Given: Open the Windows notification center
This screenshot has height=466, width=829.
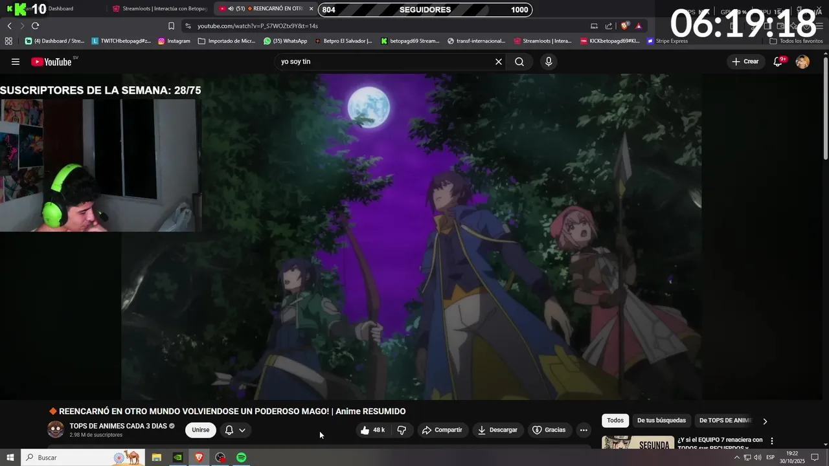Looking at the screenshot, I should pos(815,458).
